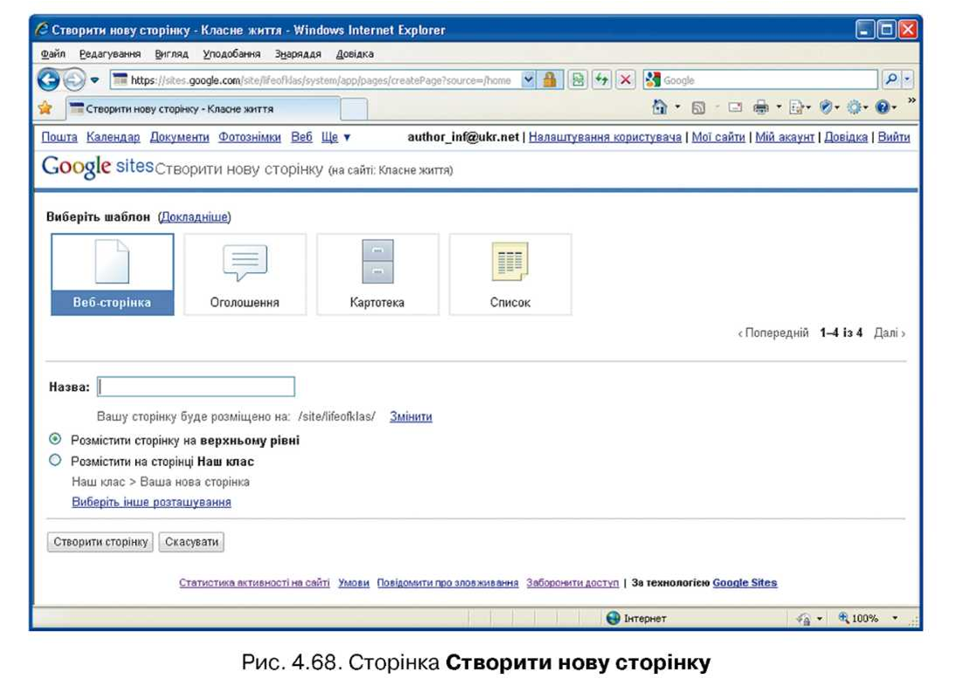Click the Змінити URL link
Image resolution: width=955 pixels, height=679 pixels.
411,416
